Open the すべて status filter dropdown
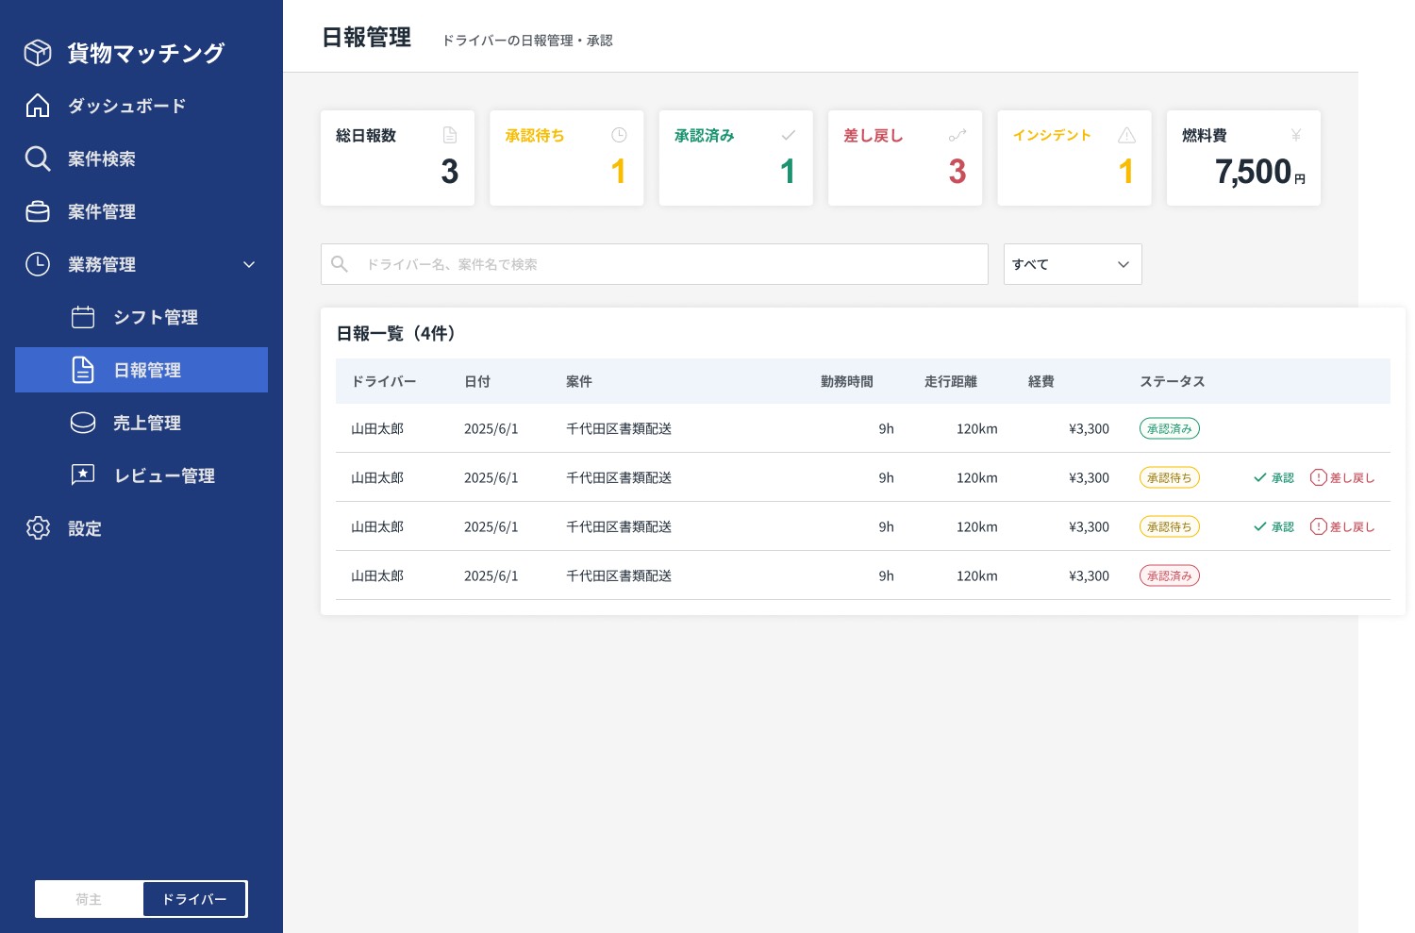 click(1072, 264)
